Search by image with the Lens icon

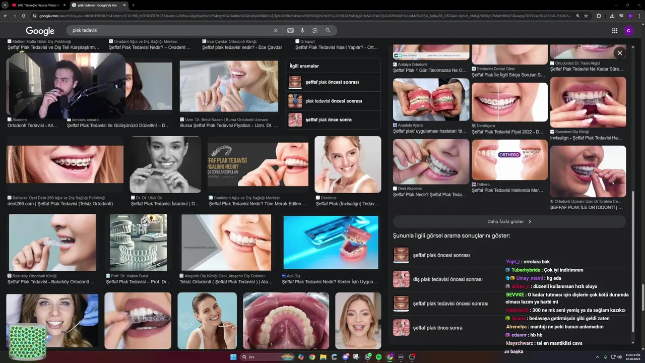coord(315,30)
